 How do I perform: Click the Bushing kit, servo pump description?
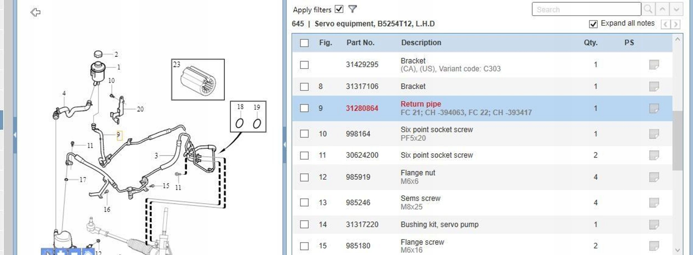439,225
